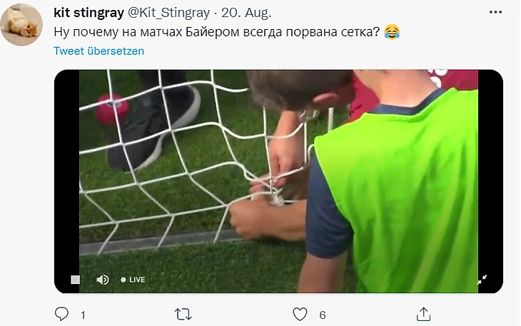This screenshot has width=521, height=326.
Task: Click the retweet arrows icon
Action: [183, 315]
